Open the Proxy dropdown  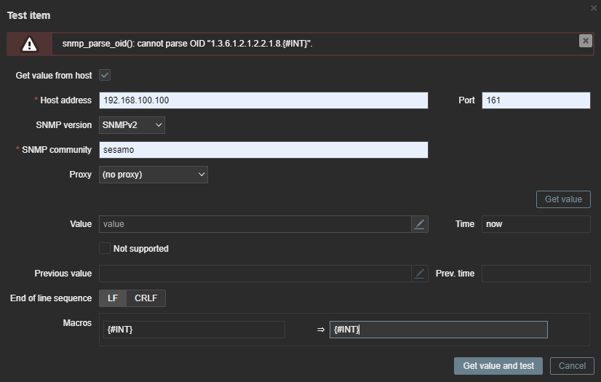tap(153, 175)
